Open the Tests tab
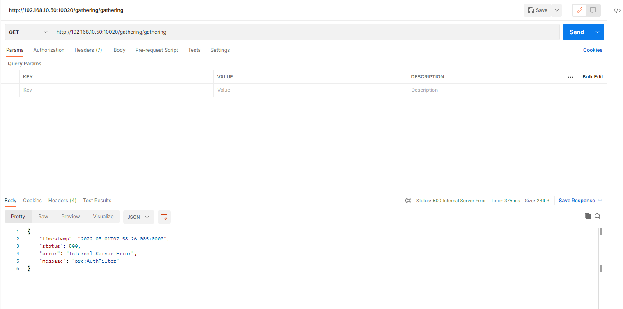Image resolution: width=623 pixels, height=309 pixels. (194, 50)
